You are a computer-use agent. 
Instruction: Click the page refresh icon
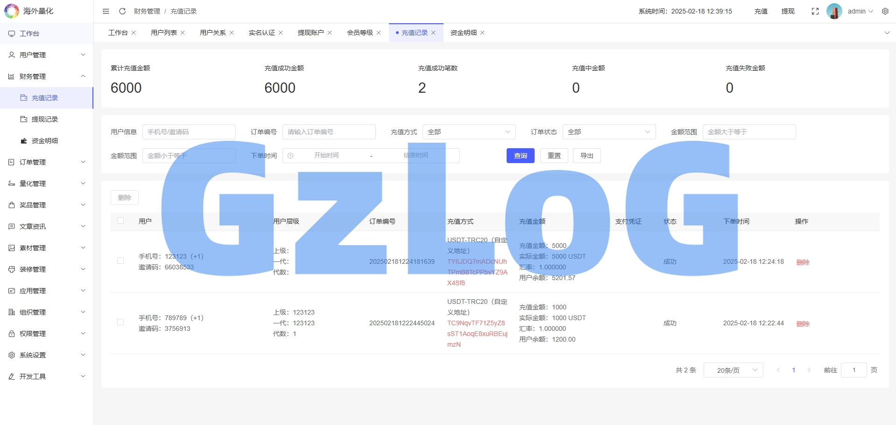click(122, 11)
